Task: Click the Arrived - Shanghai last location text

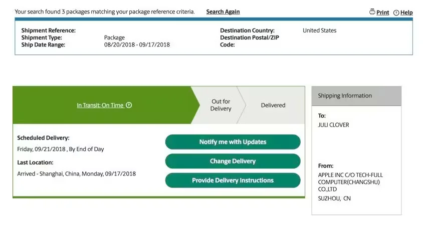Action: pyautogui.click(x=76, y=174)
